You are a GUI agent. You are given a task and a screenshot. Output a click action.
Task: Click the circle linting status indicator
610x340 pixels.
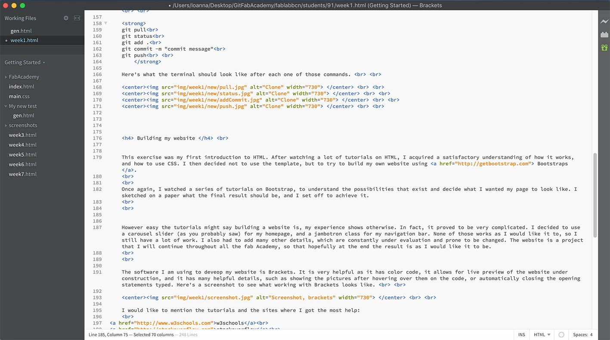click(x=561, y=335)
